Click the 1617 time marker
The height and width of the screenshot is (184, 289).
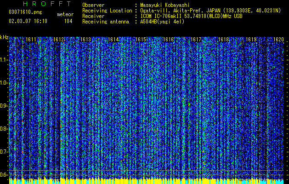tap(196, 40)
